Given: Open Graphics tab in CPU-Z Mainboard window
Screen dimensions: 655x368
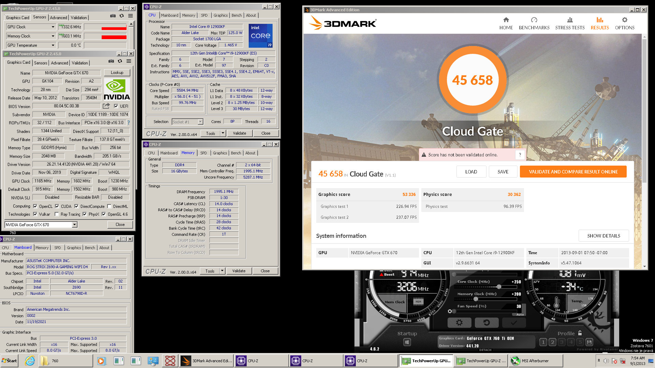Looking at the screenshot, I should point(74,248).
